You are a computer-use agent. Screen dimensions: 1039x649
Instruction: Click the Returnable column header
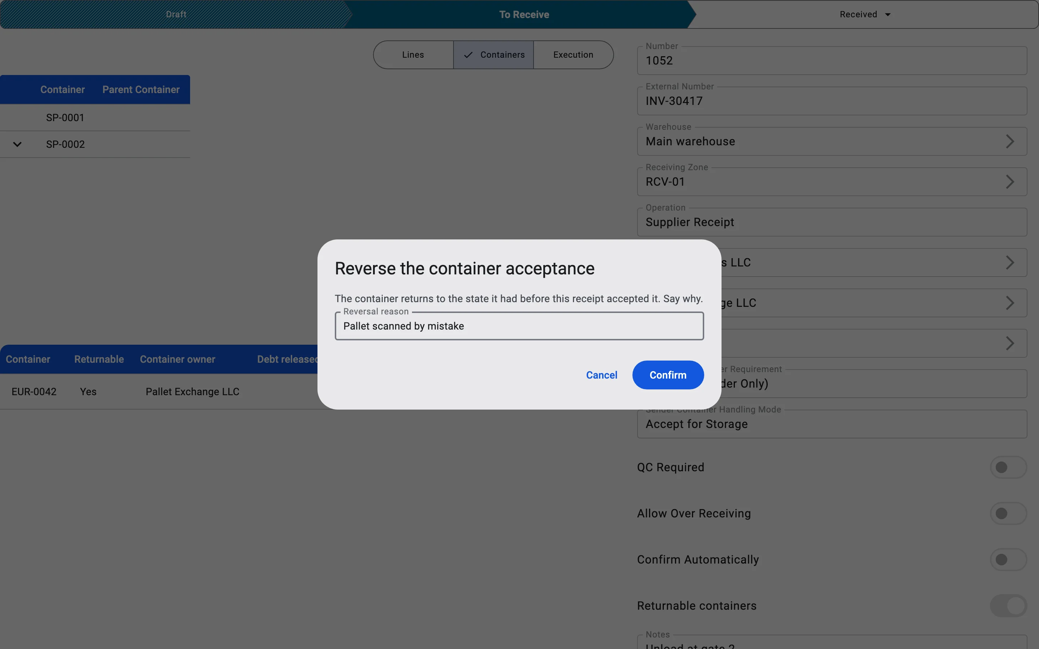point(99,359)
